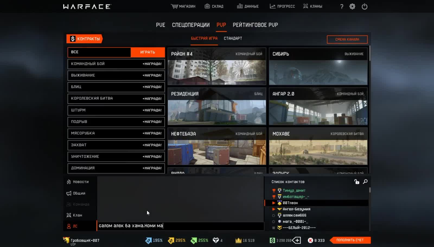The height and width of the screenshot is (247, 434).
Task: Select the Подрыв mode row
Action: 116,122
